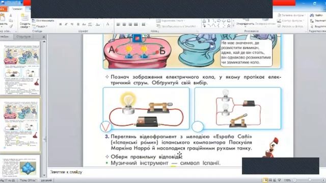
Task: Click the Find (Найти) binoculars icon
Action: [x=312, y=15]
